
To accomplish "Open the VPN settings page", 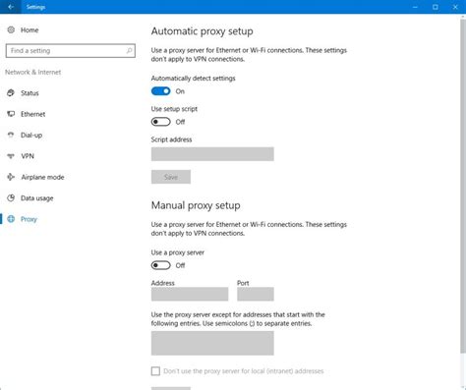I will tap(28, 156).
